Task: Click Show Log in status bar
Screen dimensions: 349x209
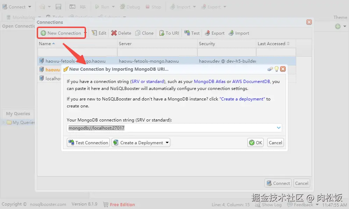Action: [x=269, y=204]
